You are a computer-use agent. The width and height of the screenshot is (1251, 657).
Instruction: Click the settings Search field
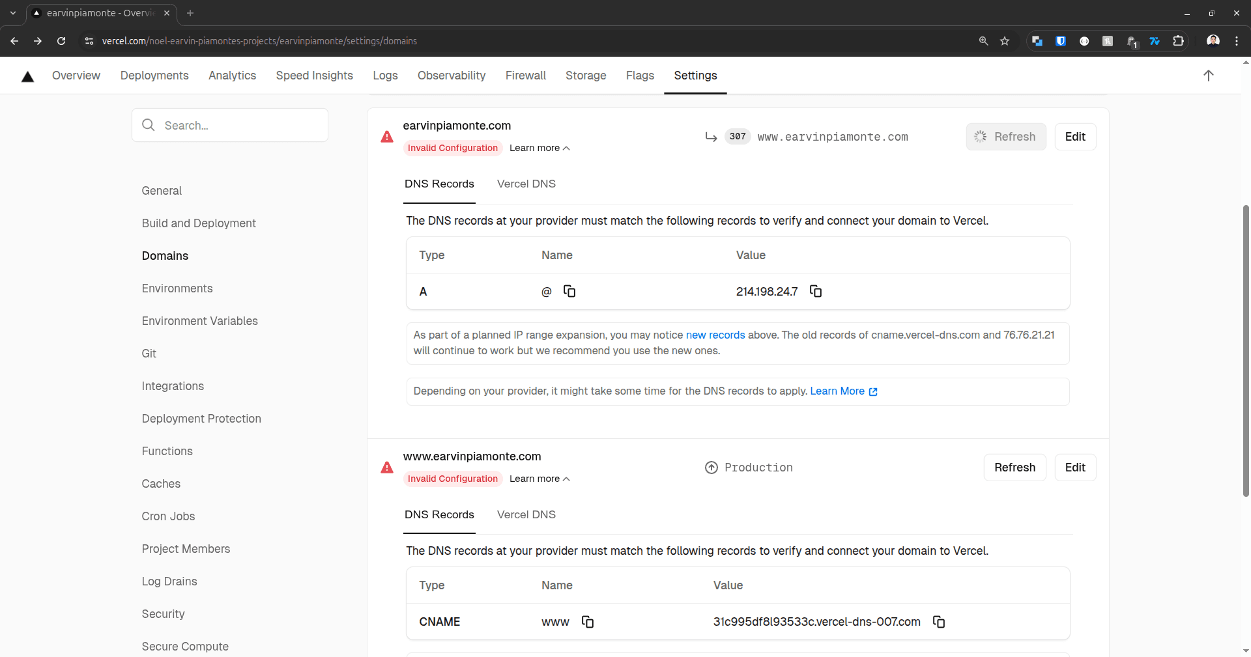[230, 125]
